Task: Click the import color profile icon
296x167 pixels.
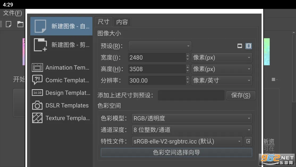Action: click(x=248, y=141)
